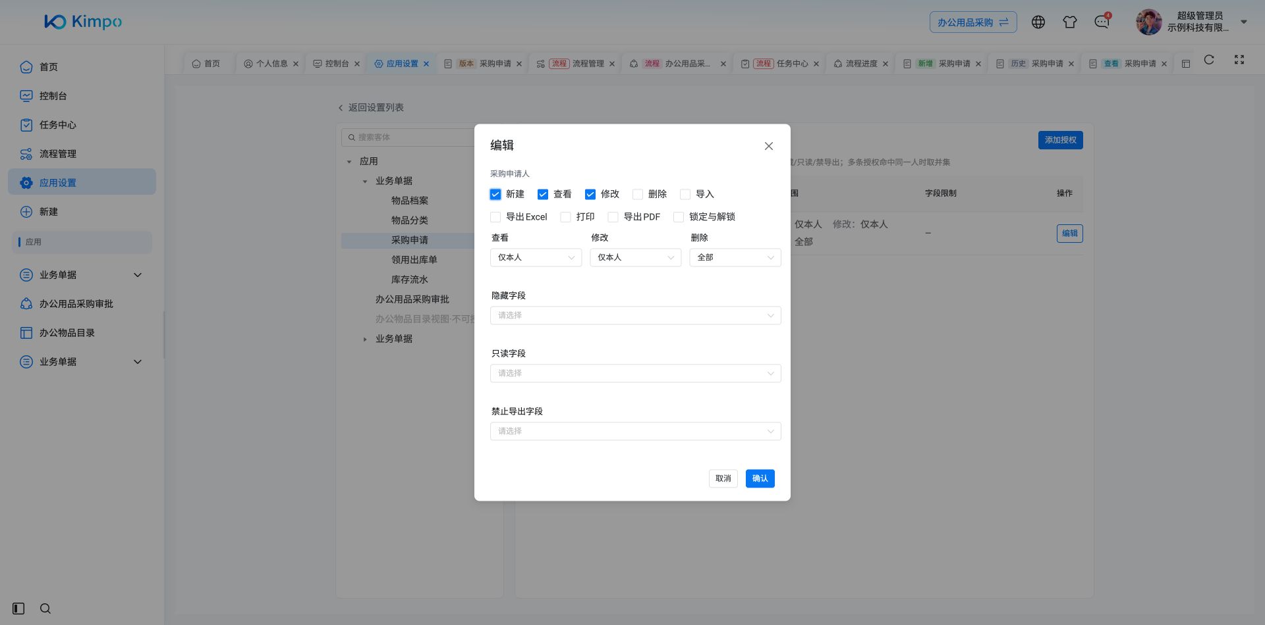Toggle fullscreen icon at top right

[1239, 60]
